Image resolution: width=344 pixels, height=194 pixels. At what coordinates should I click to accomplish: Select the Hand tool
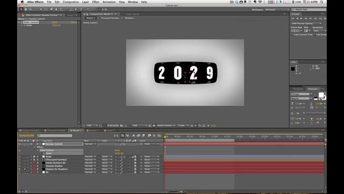(x=26, y=10)
